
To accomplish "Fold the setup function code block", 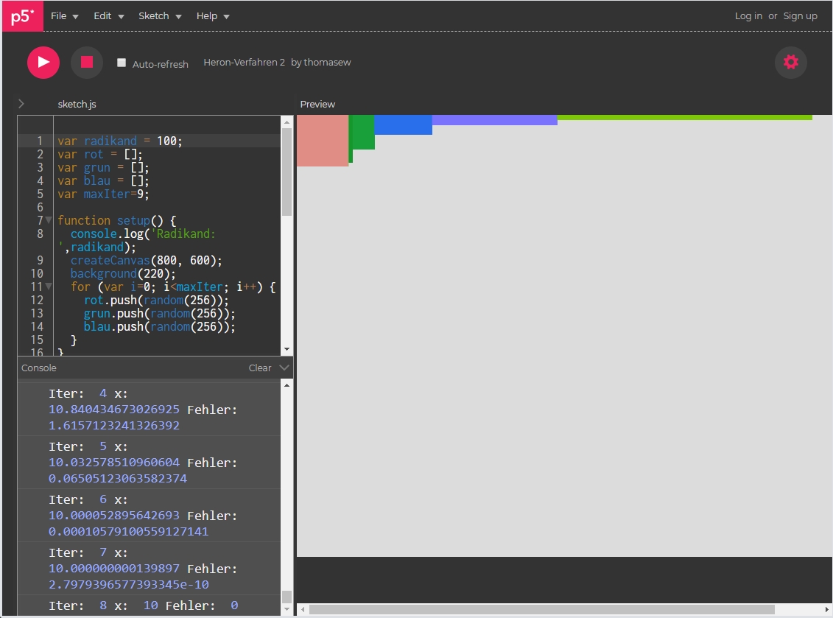I will tap(49, 221).
